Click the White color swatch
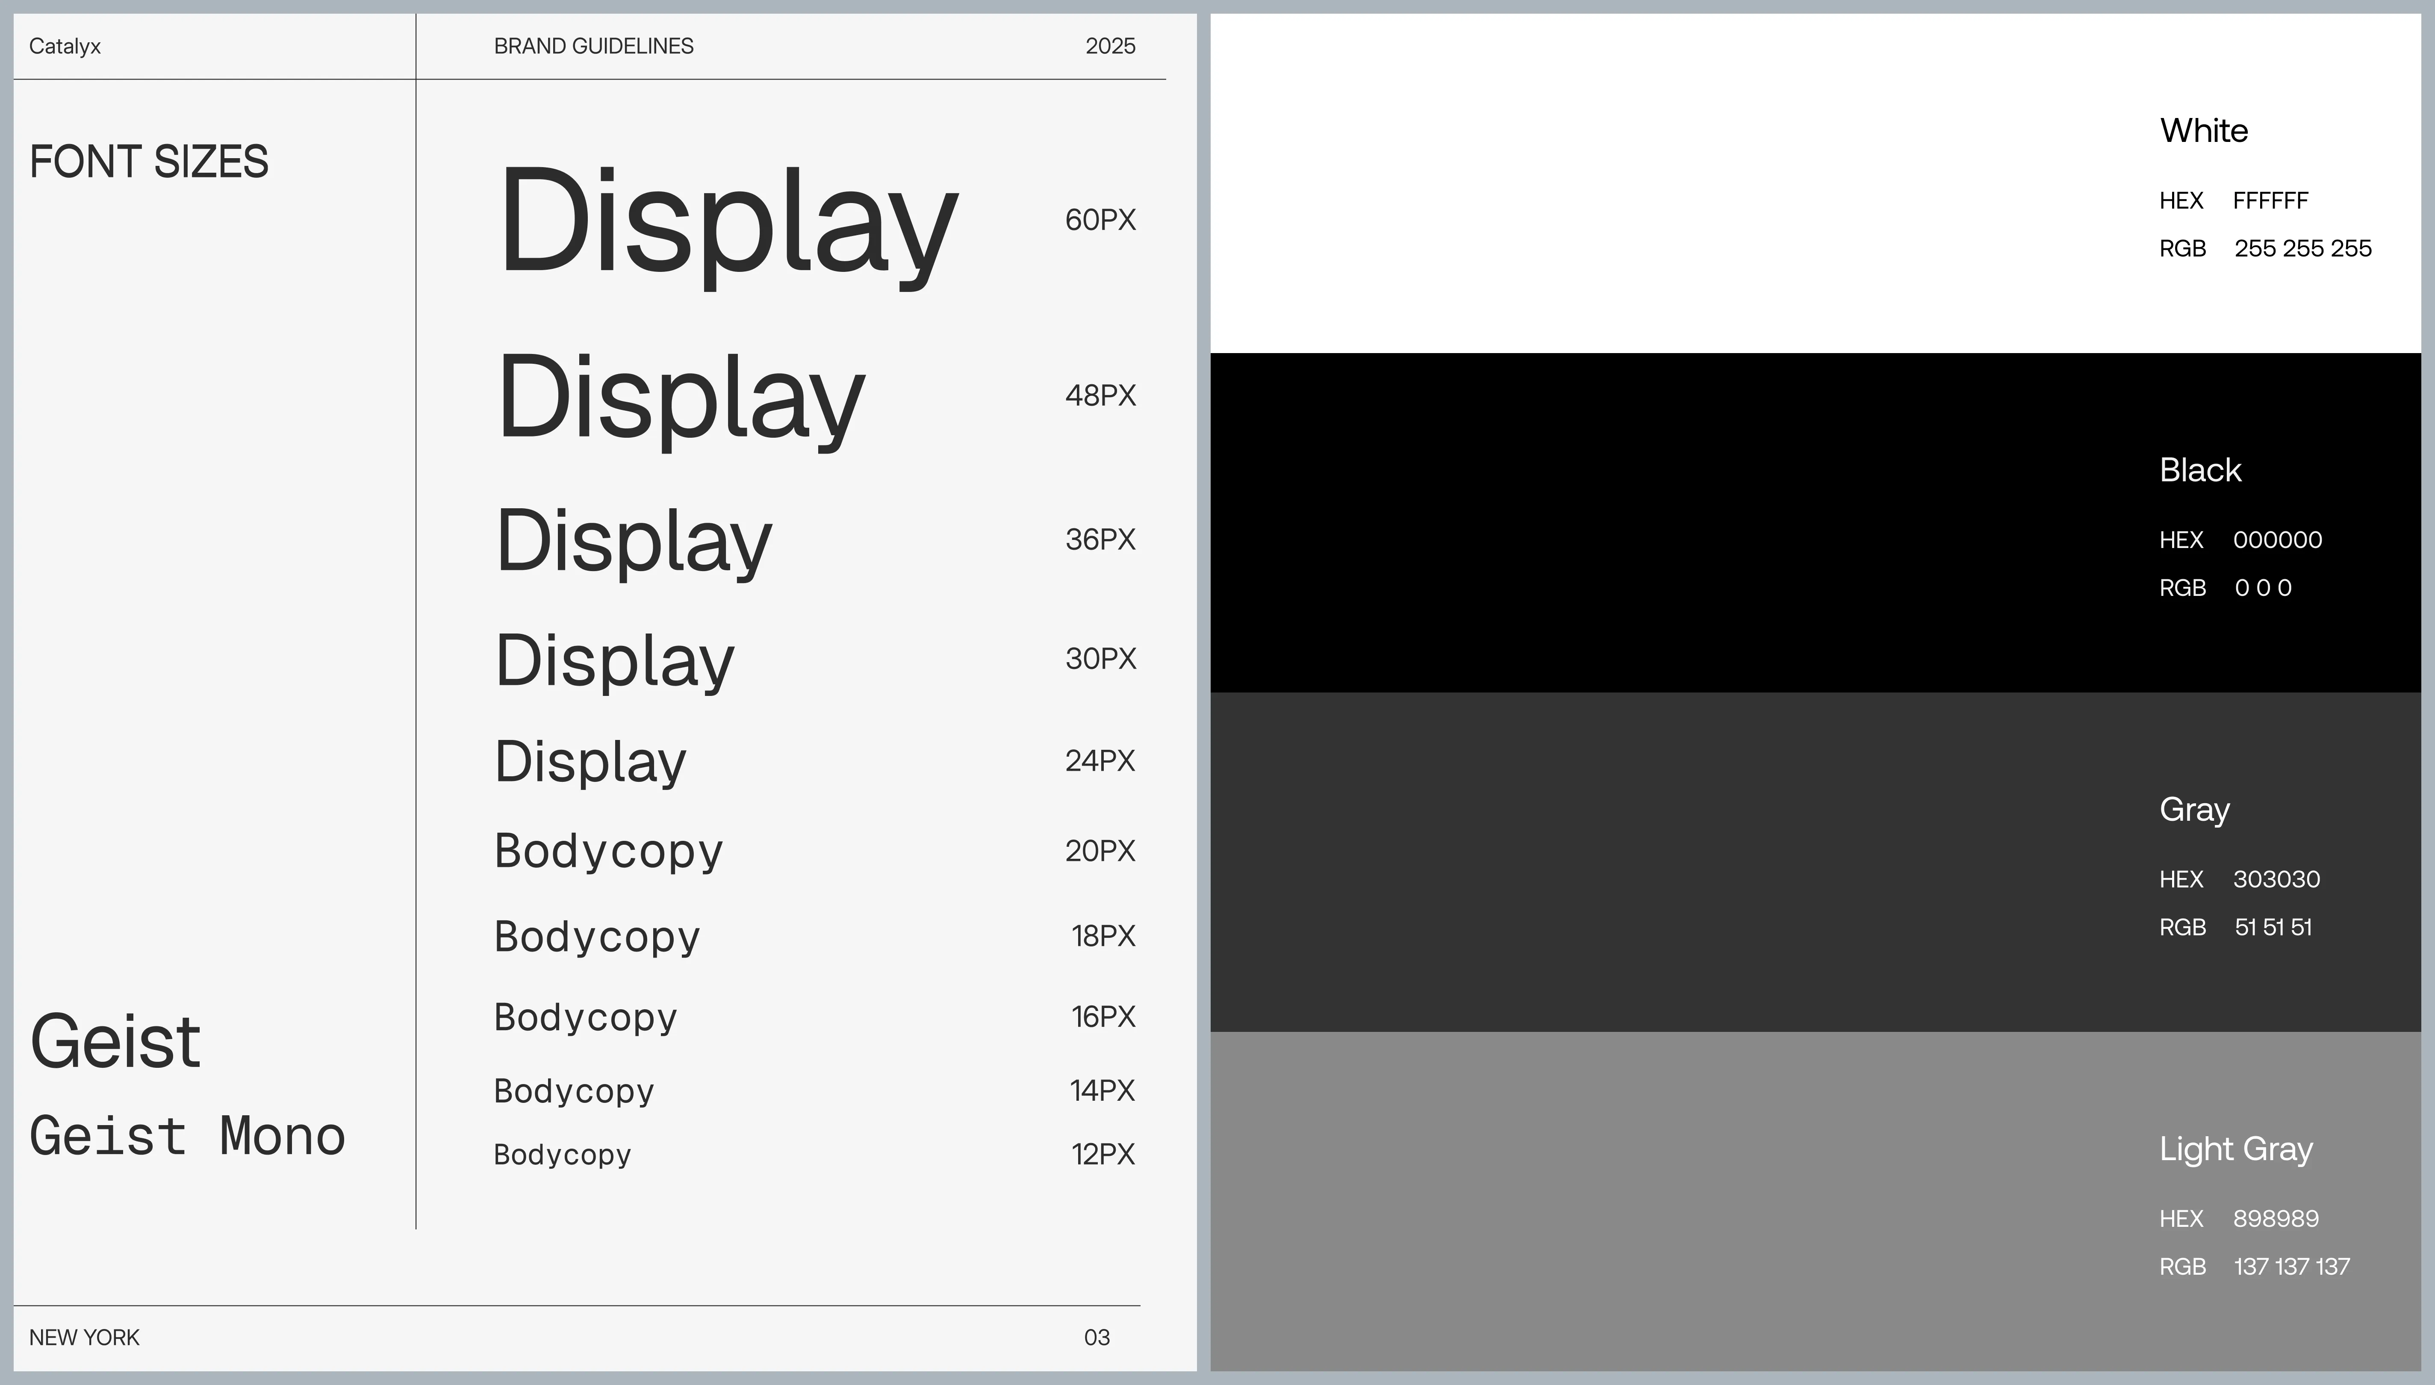This screenshot has width=2435, height=1385. (x=1674, y=183)
